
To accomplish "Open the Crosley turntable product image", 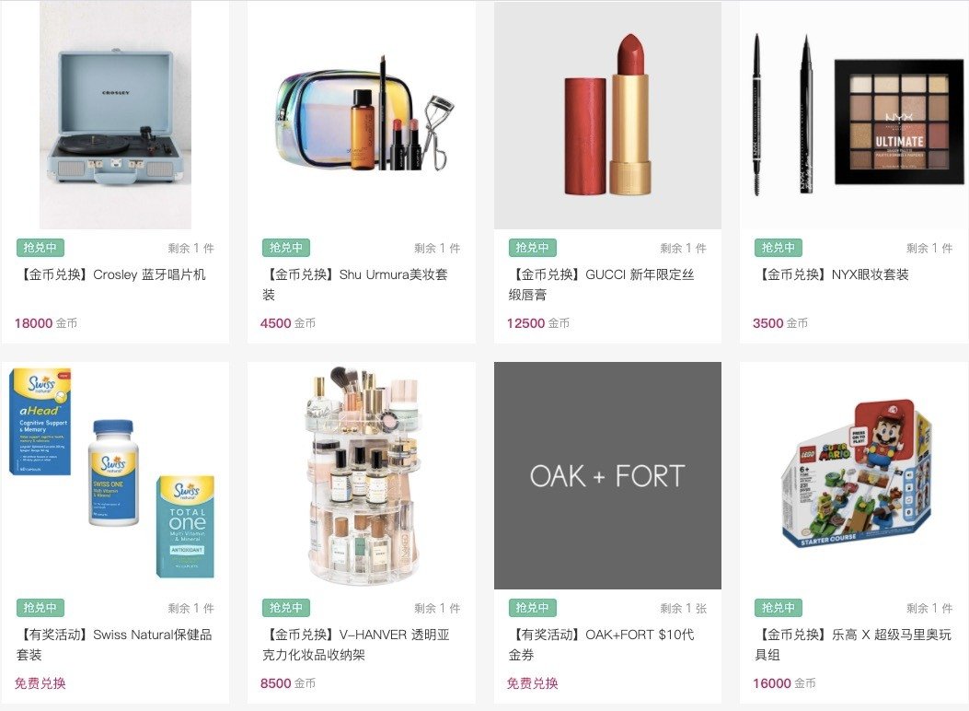I will click(x=116, y=115).
